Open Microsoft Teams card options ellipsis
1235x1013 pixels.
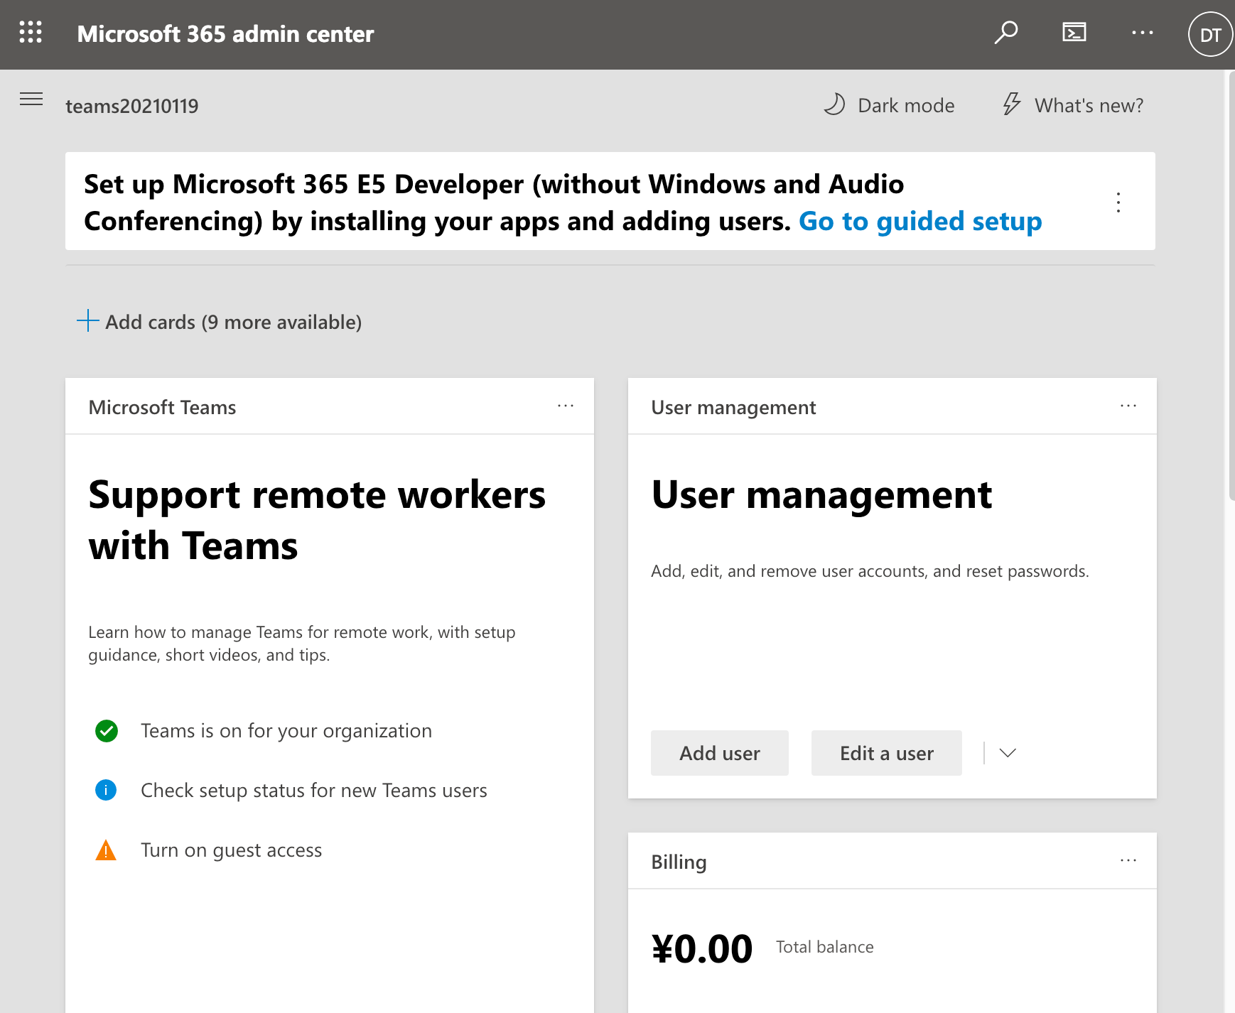click(566, 406)
